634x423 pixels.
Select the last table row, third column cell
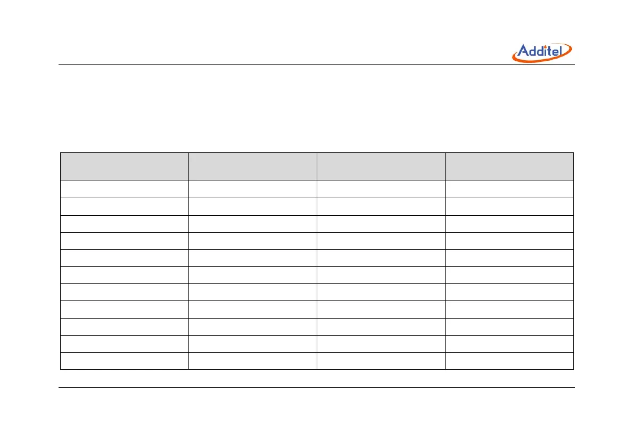pos(381,361)
